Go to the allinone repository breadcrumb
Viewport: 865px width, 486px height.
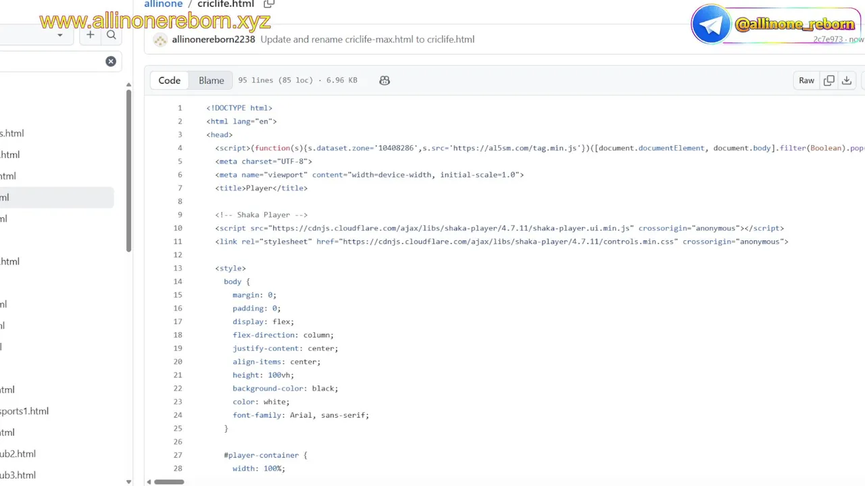pyautogui.click(x=164, y=4)
